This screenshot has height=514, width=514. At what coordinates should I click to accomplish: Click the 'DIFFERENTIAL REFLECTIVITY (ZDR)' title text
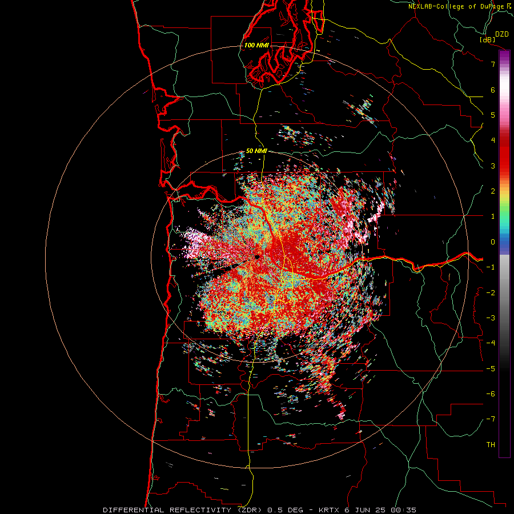coord(183,510)
